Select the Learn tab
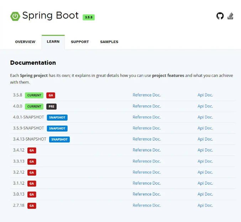The height and width of the screenshot is (222, 241). (53, 42)
